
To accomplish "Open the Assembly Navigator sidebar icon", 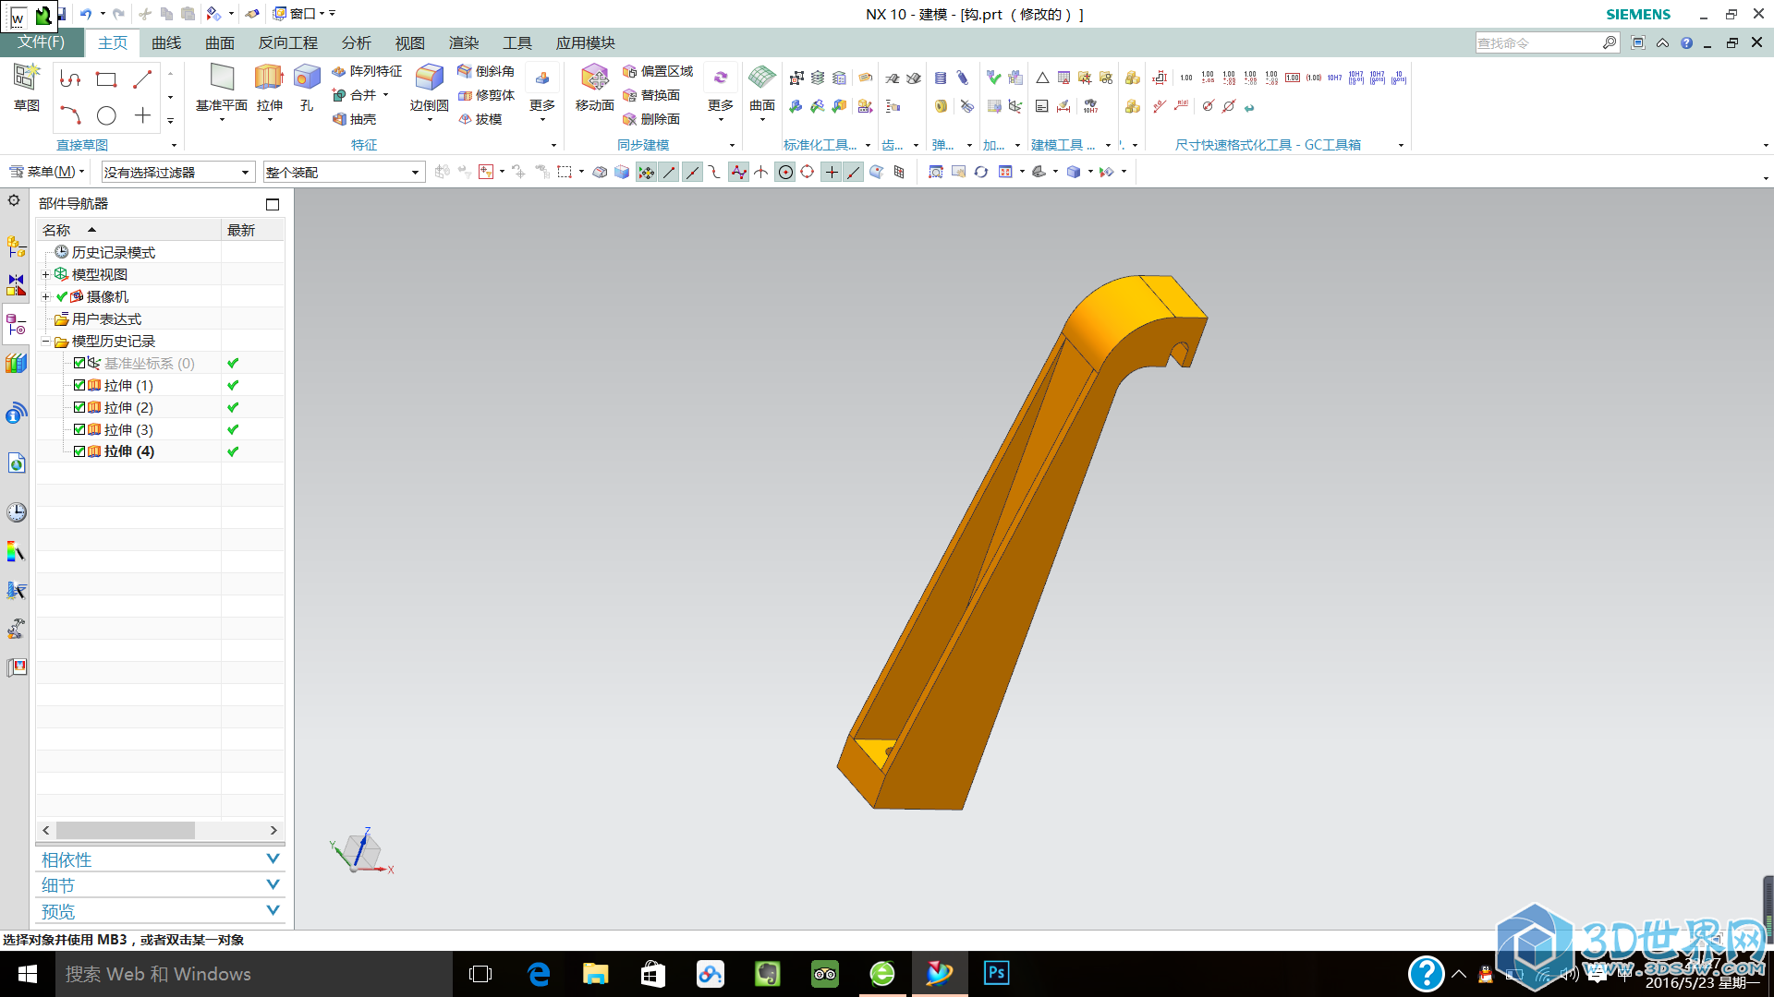I will pos(17,246).
